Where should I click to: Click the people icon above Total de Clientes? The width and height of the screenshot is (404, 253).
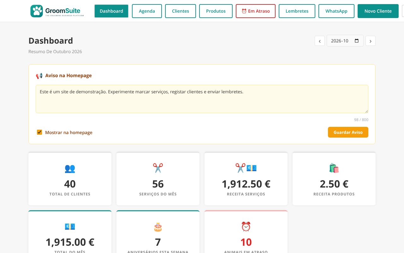[x=70, y=168]
